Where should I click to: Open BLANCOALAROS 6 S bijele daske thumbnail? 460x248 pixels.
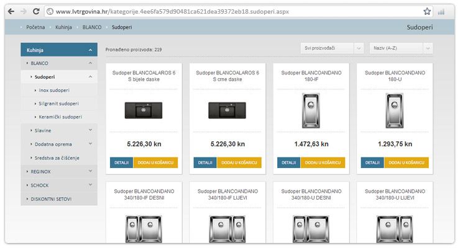144,110
